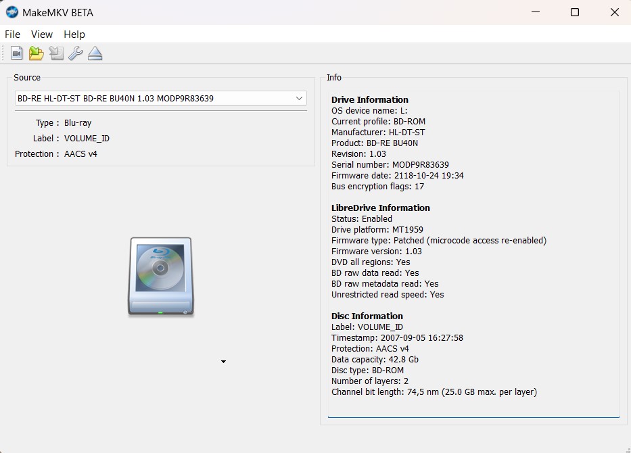Click Protection: AACS v4 in Source panel

pos(56,154)
